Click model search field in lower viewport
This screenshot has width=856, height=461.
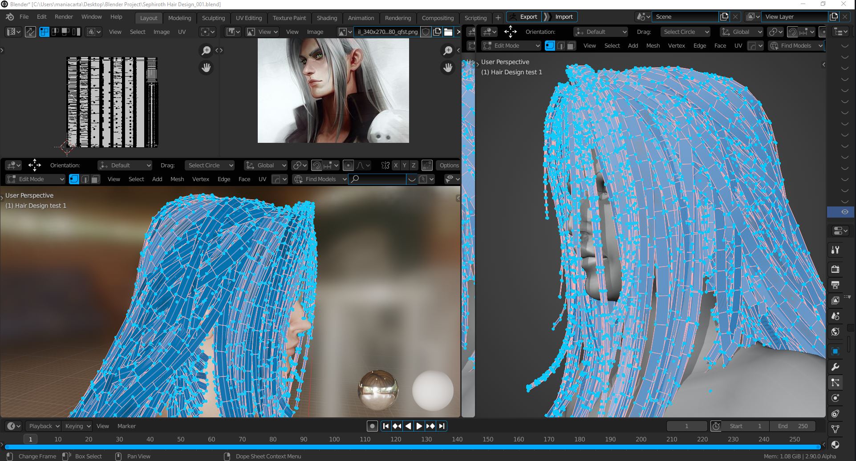click(x=377, y=179)
